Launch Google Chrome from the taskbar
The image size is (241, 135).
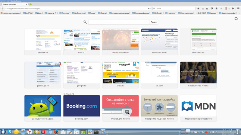pos(36,132)
